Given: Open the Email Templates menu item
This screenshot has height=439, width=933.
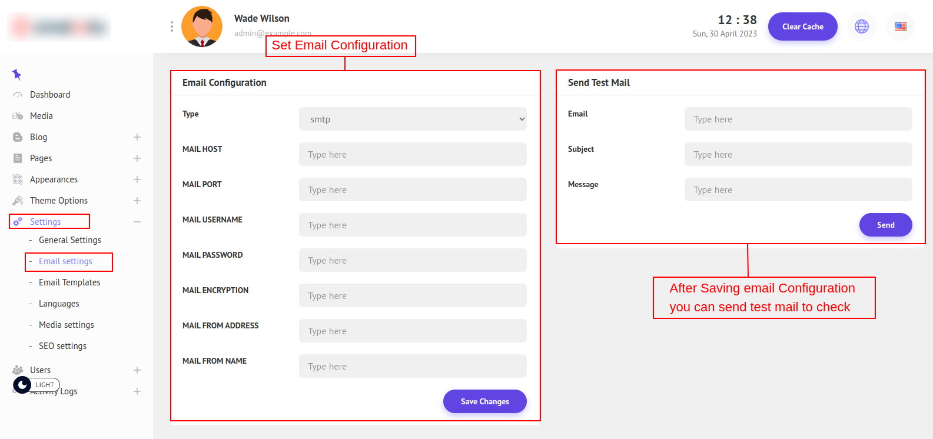Looking at the screenshot, I should pos(69,282).
